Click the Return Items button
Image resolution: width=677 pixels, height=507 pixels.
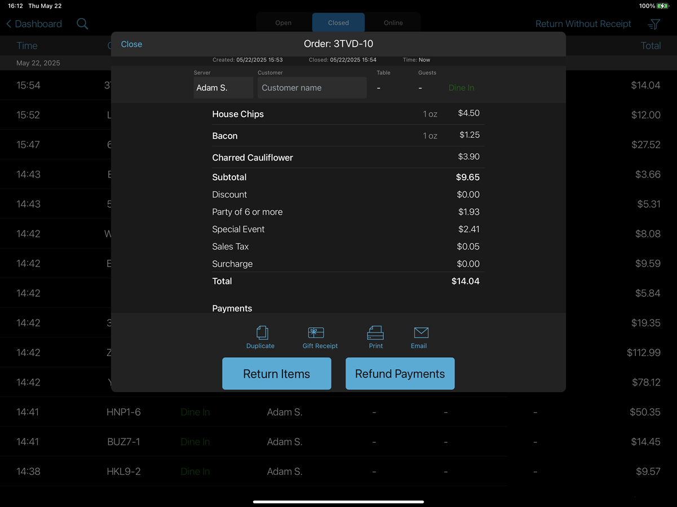pos(277,373)
